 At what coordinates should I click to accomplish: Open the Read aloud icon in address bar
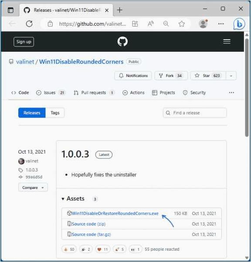(x=151, y=24)
